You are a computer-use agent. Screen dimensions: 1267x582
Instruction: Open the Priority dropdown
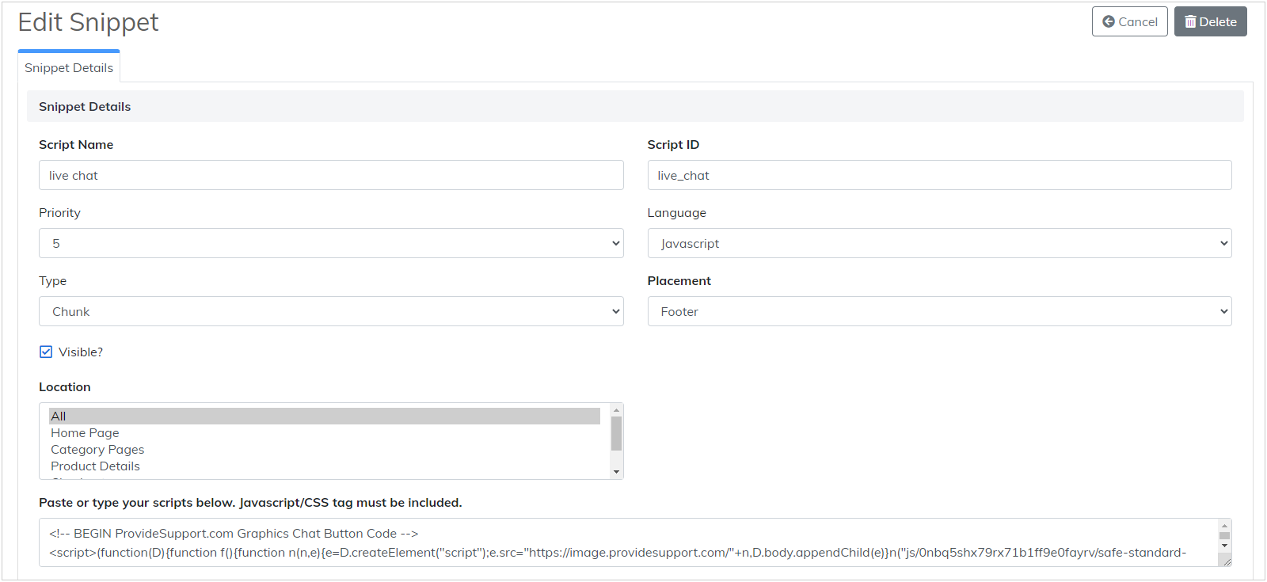331,243
